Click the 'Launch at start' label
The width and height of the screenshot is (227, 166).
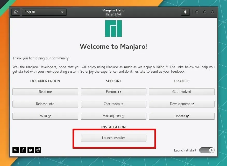tap(185, 150)
